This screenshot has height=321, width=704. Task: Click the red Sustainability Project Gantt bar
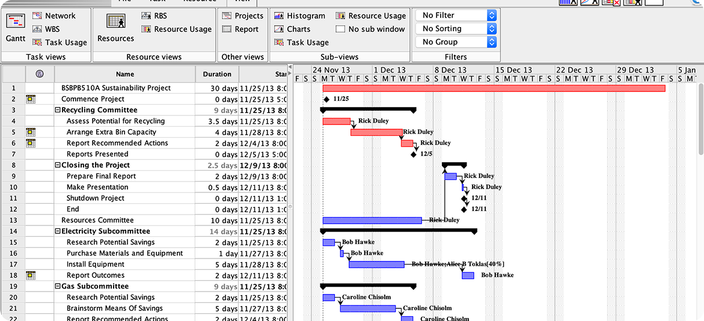(493, 88)
